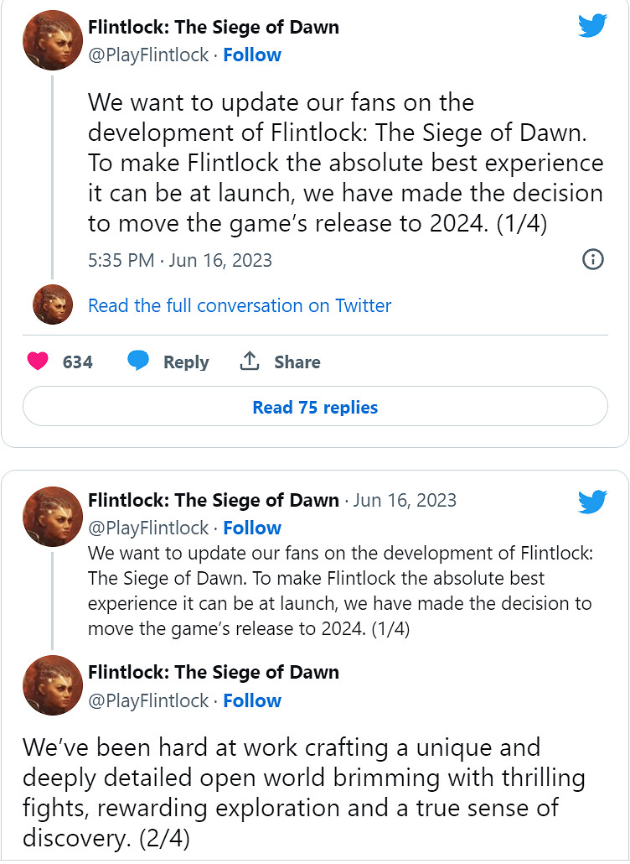Click the 634 likes count
630x864 pixels.
(78, 362)
